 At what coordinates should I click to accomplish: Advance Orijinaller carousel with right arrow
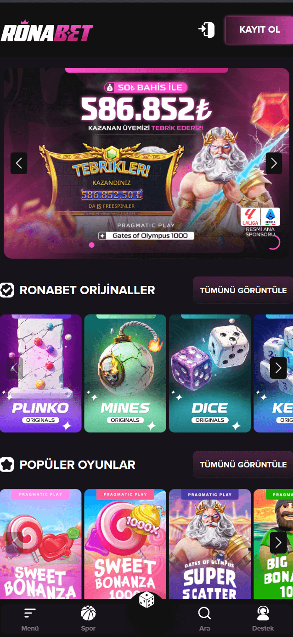pyautogui.click(x=278, y=368)
